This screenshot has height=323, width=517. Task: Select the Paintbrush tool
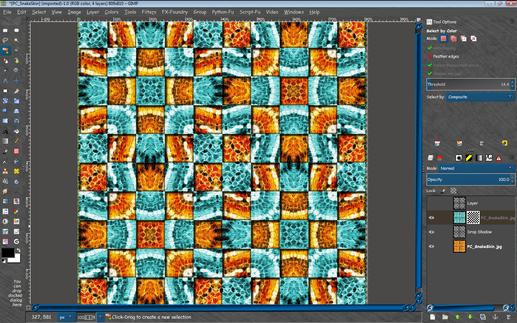pyautogui.click(x=5, y=151)
